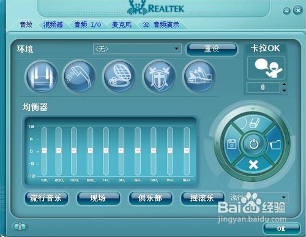
Task: Save the equalizer preset with floppy icon
Action: tap(232, 144)
